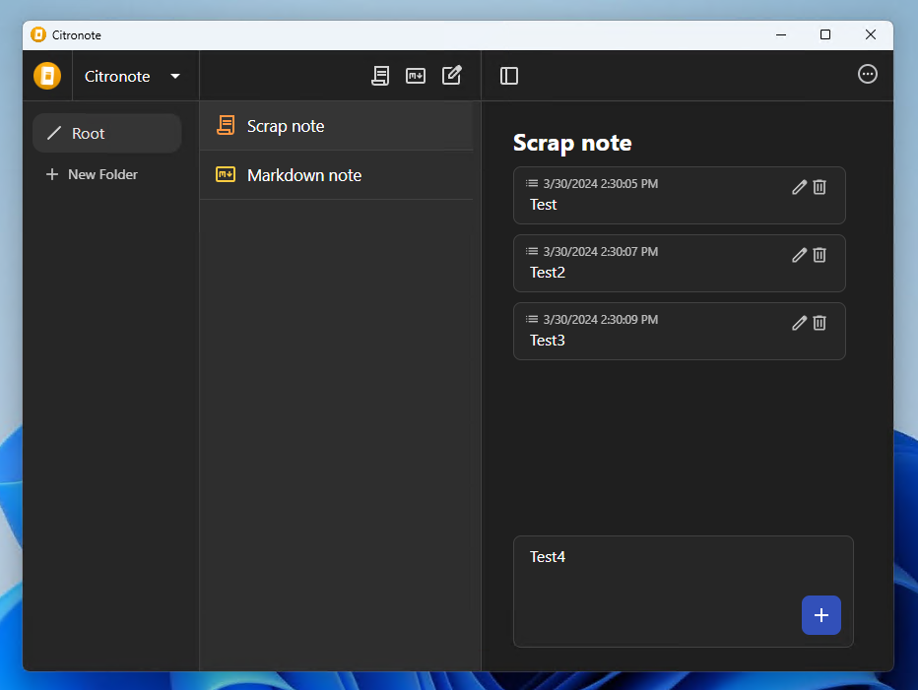Maximize the Citronote window
The image size is (918, 690).
coord(825,35)
